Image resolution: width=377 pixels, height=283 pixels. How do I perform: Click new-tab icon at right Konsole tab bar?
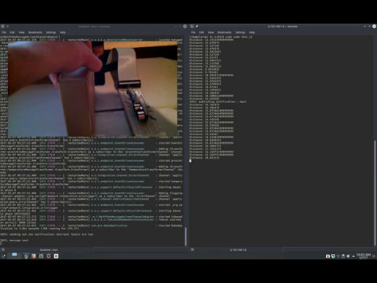coord(192,250)
